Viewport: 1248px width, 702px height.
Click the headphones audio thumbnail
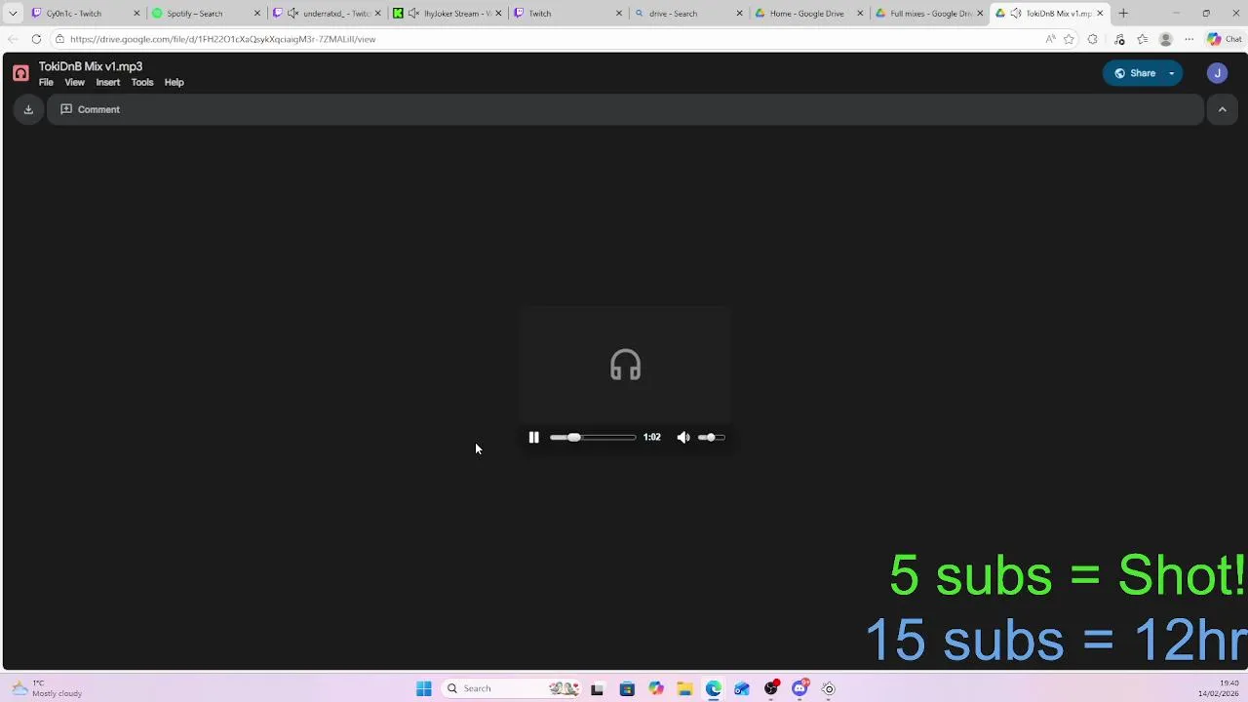coord(625,366)
